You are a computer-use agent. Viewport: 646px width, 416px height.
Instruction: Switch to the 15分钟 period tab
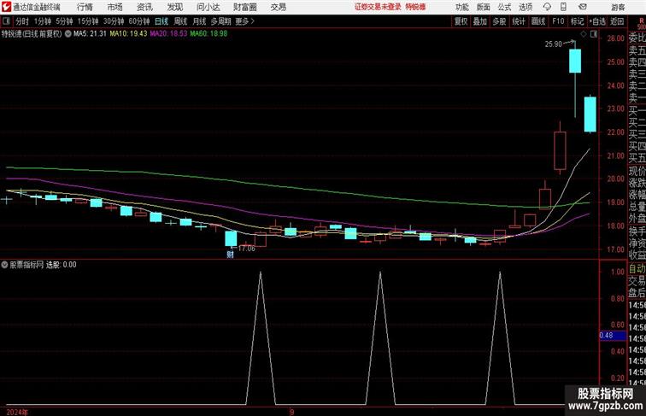88,21
